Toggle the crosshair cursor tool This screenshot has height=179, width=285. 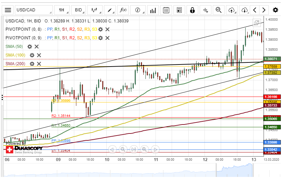[x=206, y=10]
